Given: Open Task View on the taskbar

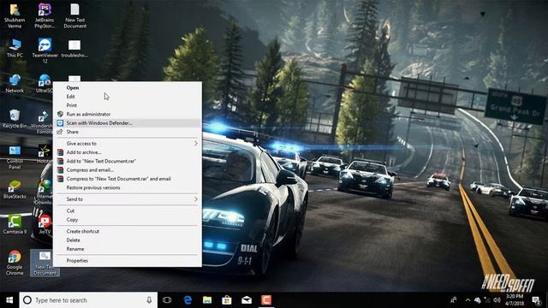Looking at the screenshot, I should [167, 300].
